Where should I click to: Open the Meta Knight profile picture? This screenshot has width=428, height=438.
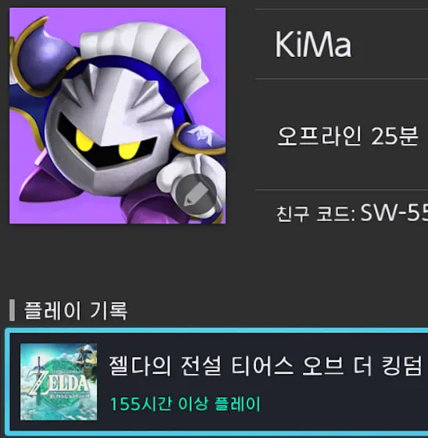coord(117,116)
